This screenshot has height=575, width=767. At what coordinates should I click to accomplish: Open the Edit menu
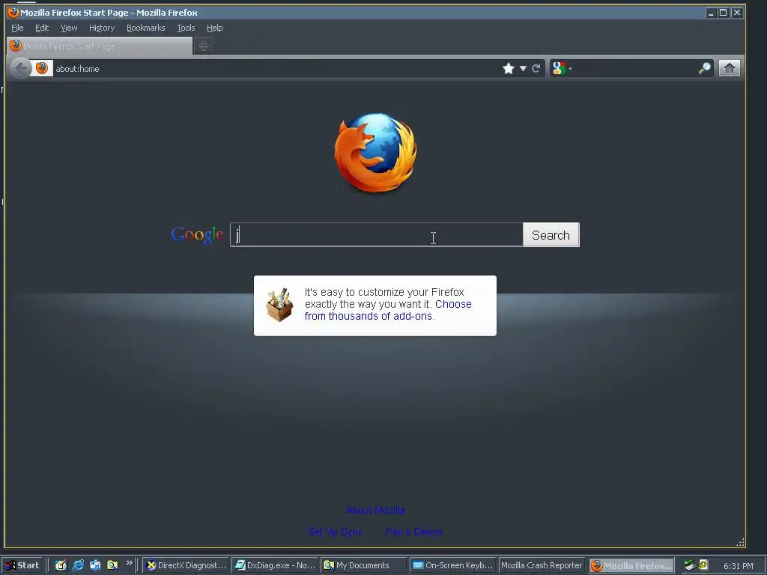(42, 28)
